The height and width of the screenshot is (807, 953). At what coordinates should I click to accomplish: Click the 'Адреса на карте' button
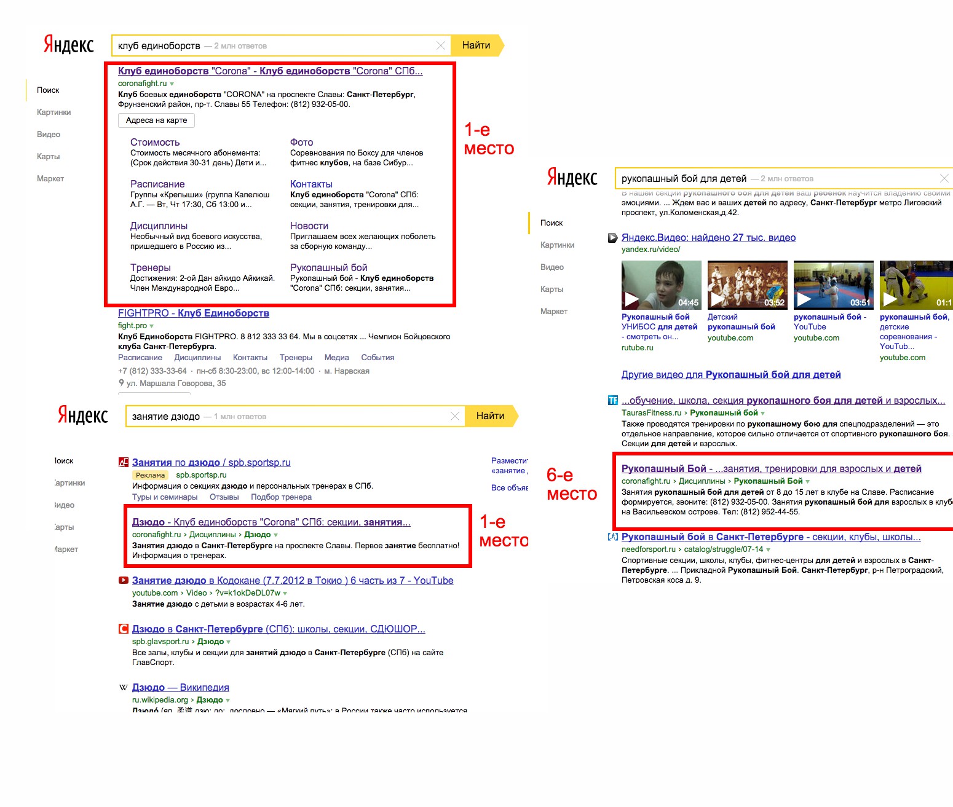tap(156, 120)
